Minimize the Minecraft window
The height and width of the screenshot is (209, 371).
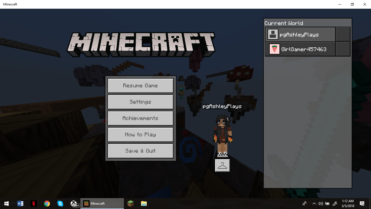point(339,4)
